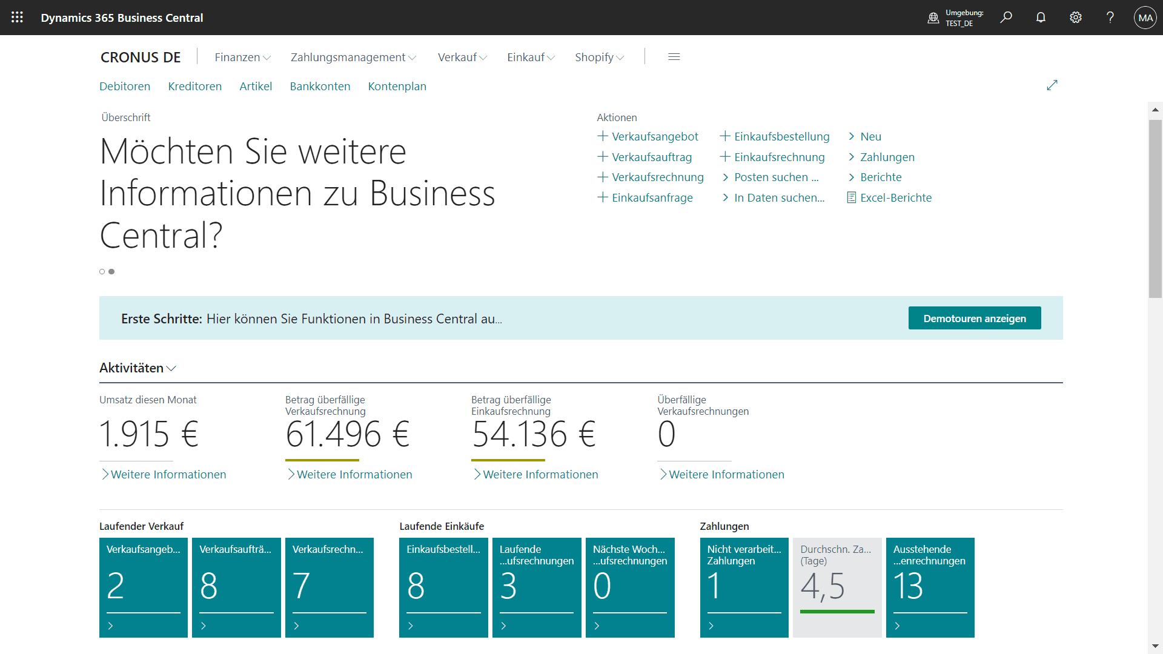Create new Verkaufsrechnung action

(651, 177)
